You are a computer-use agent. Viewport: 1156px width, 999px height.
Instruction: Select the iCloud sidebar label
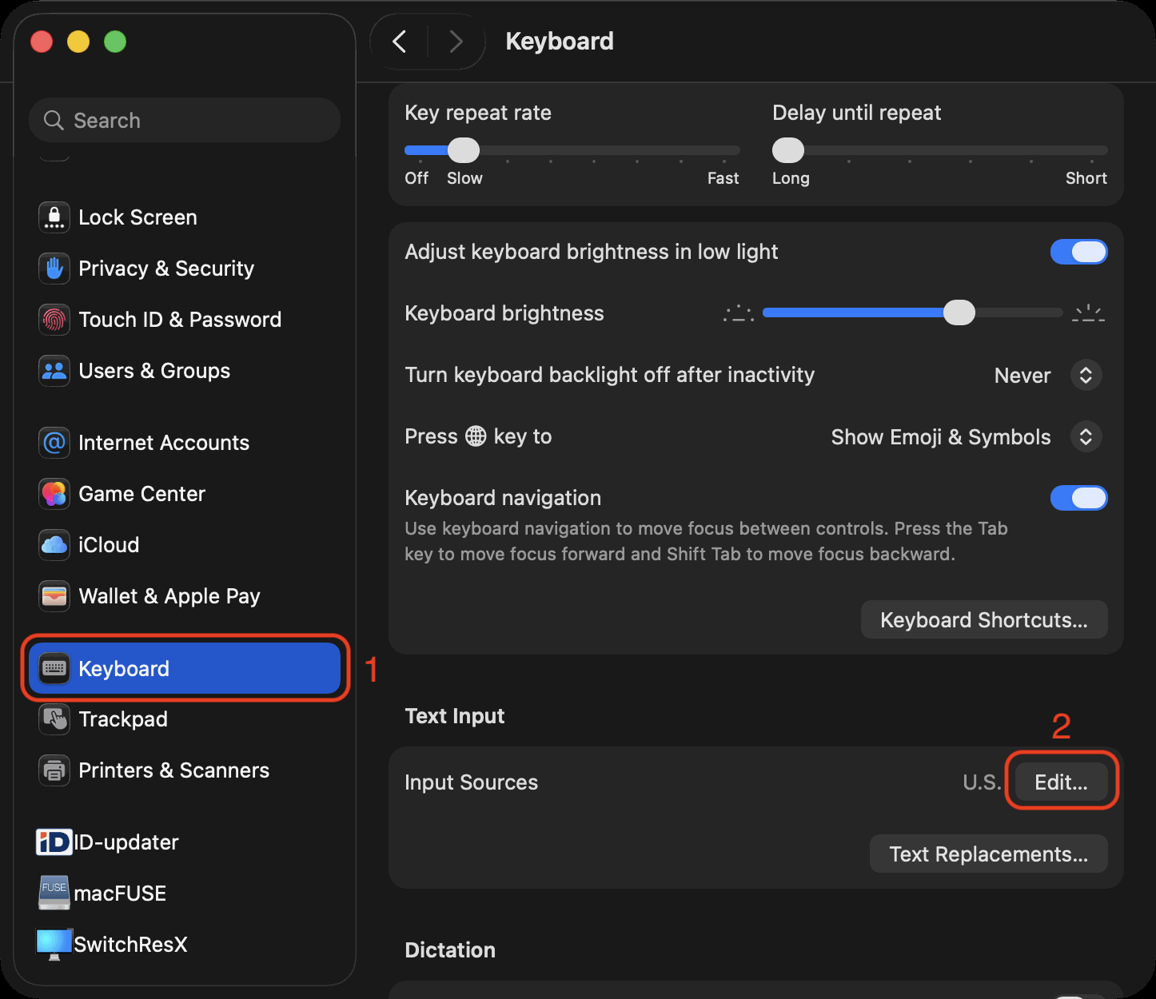click(x=109, y=545)
